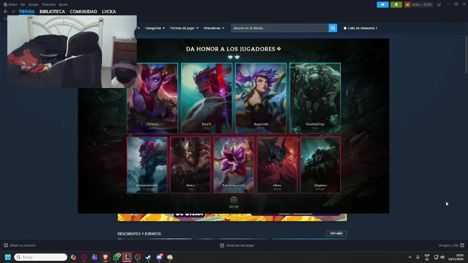The height and width of the screenshot is (263, 468).
Task: Click the continue arrow above timer
Action: click(234, 200)
